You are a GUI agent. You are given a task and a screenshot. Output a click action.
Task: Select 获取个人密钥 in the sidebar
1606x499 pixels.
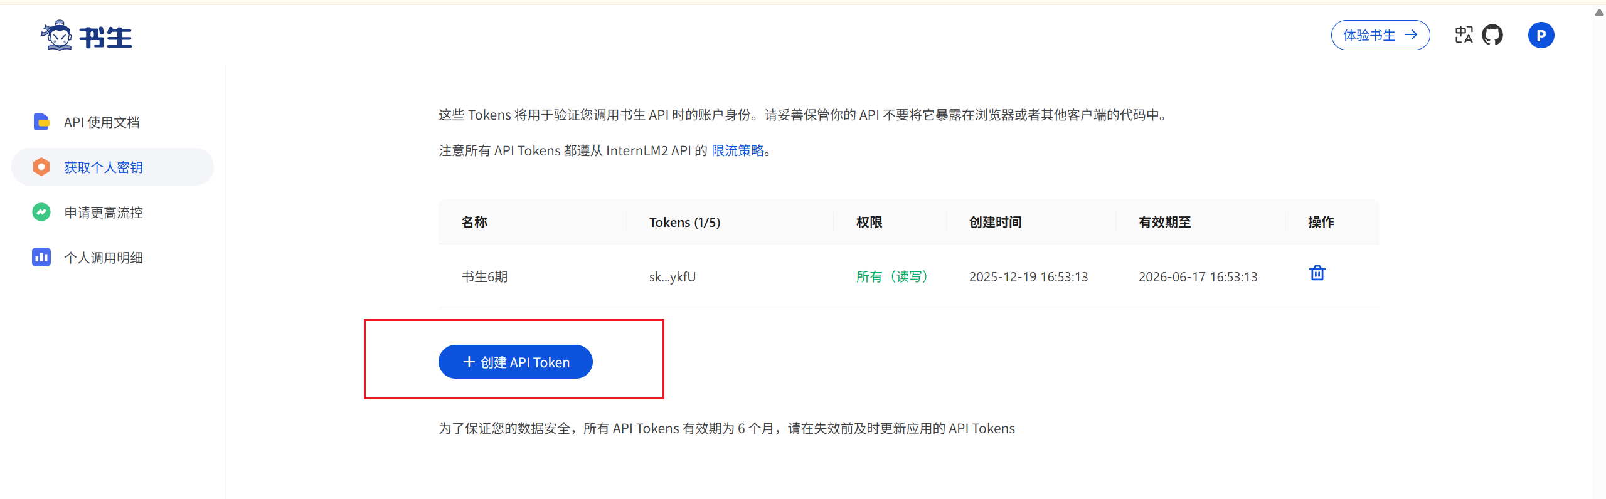point(113,167)
